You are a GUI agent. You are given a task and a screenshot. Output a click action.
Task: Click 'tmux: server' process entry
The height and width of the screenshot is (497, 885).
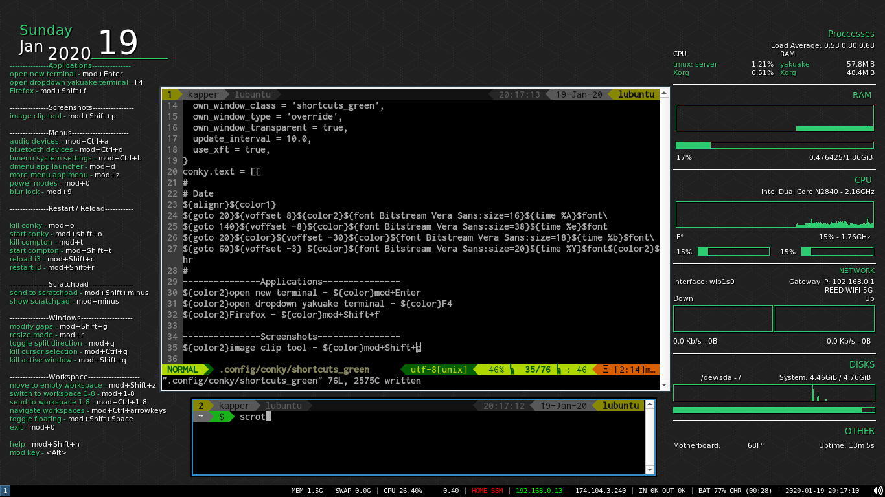point(695,64)
